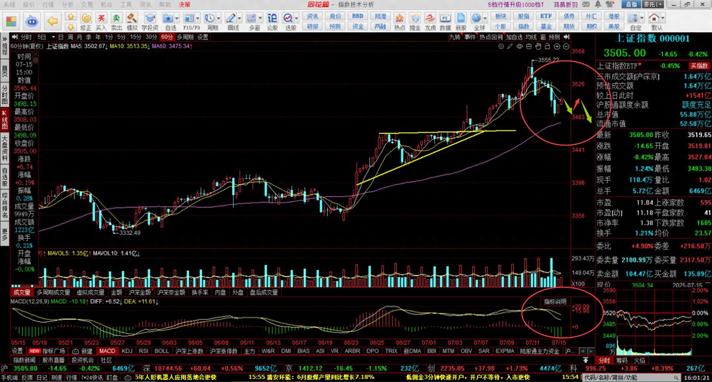Click the 模拟 gavel trading icon
This screenshot has width=712, height=382.
tap(132, 21)
